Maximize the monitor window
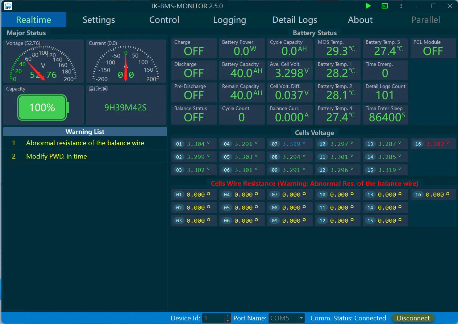 pos(434,6)
